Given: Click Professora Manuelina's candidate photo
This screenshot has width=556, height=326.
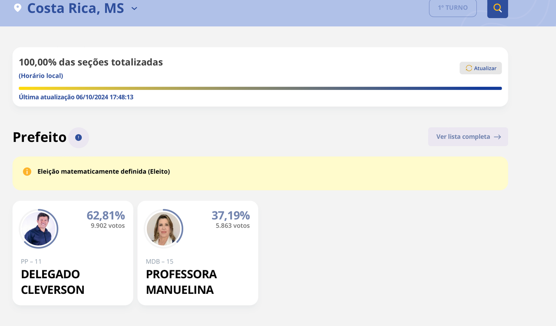Looking at the screenshot, I should [x=163, y=229].
